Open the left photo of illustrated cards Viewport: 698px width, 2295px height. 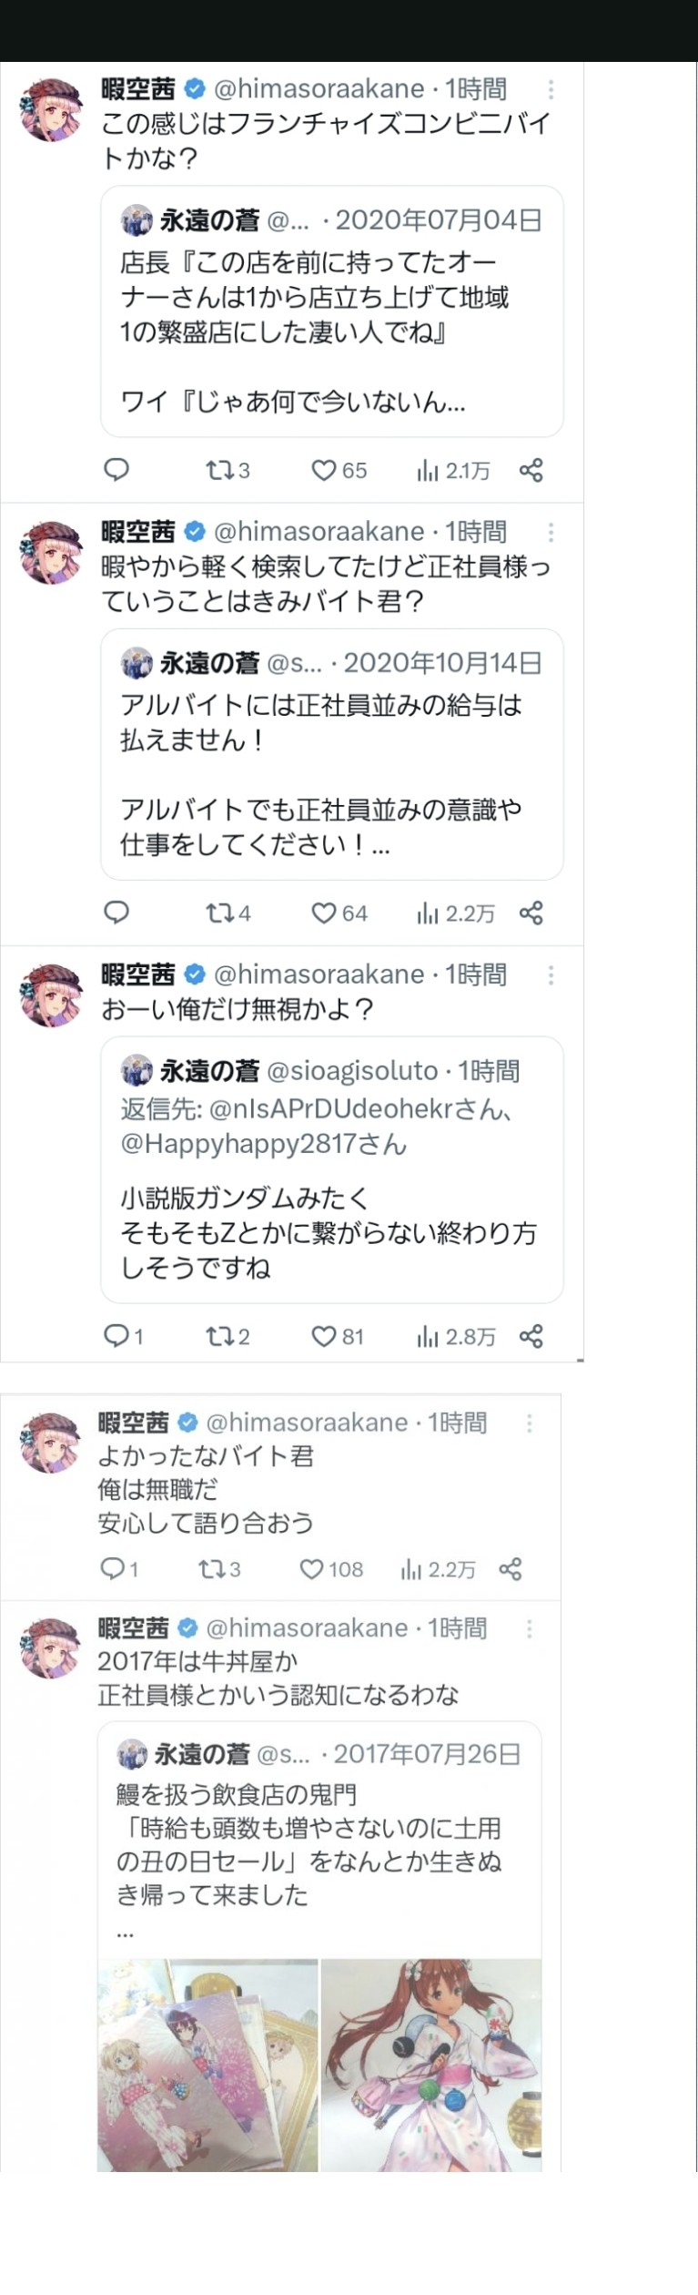pos(207,2065)
